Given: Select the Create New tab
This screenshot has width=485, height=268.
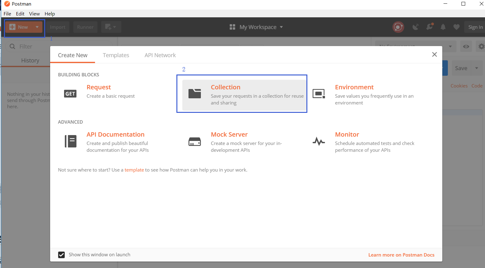Looking at the screenshot, I should 73,55.
